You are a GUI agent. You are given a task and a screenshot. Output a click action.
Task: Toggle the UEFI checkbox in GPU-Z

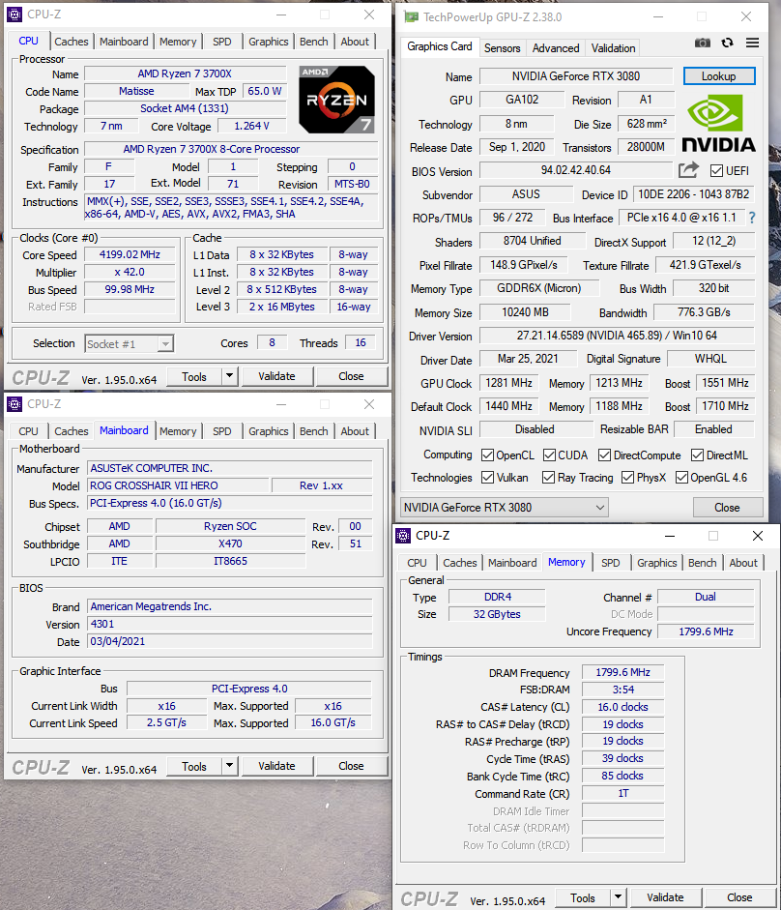click(716, 170)
